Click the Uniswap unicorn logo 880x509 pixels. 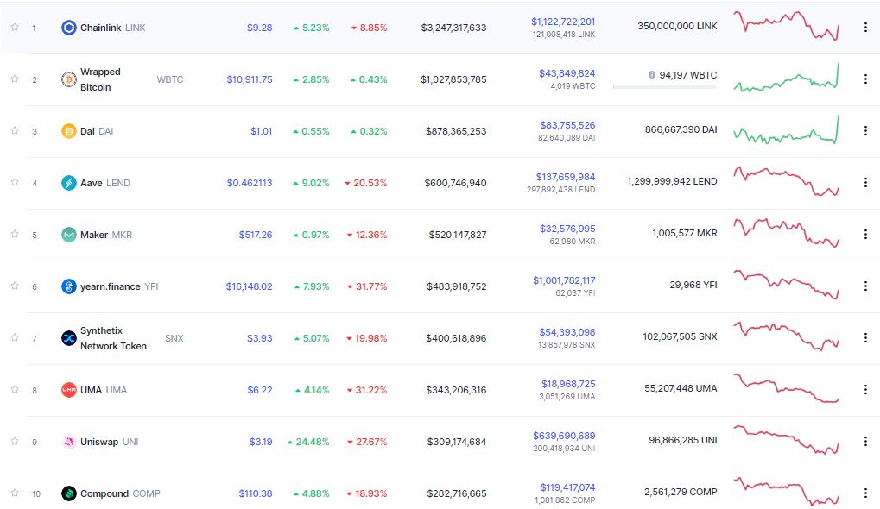(68, 442)
